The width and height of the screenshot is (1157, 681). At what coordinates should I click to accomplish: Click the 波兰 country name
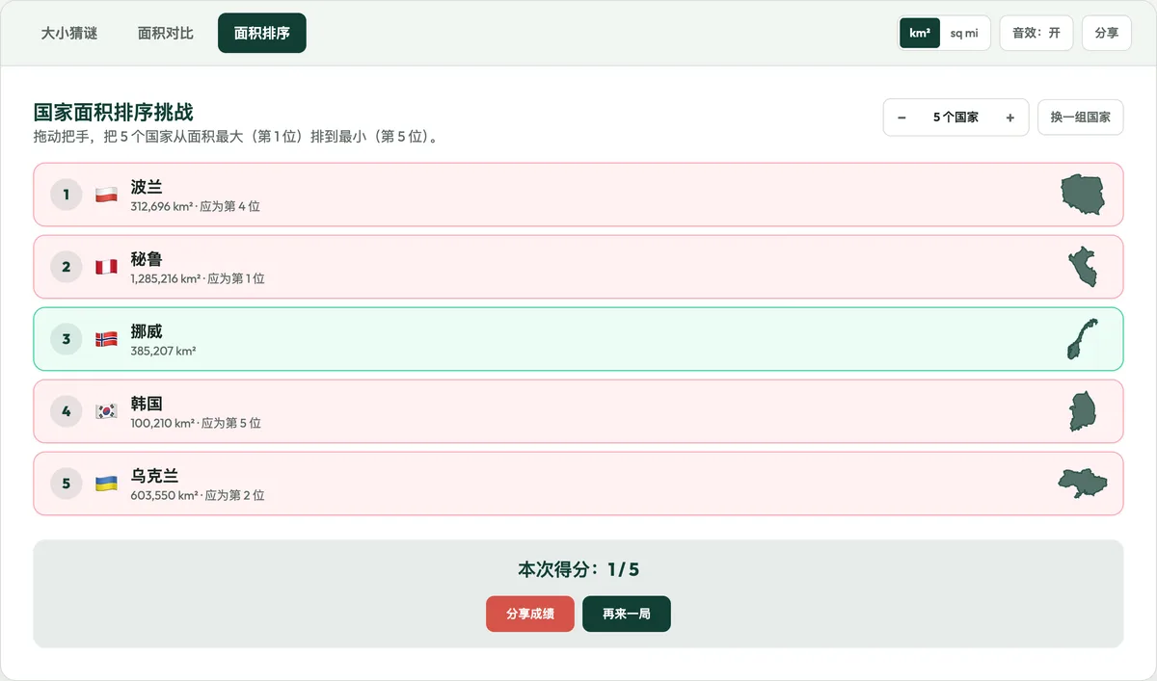click(147, 186)
